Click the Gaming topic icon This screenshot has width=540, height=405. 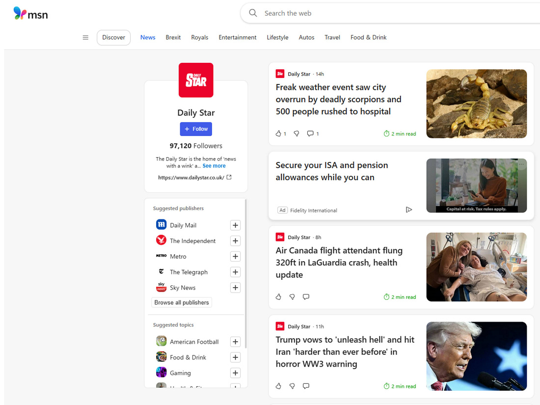click(x=161, y=372)
